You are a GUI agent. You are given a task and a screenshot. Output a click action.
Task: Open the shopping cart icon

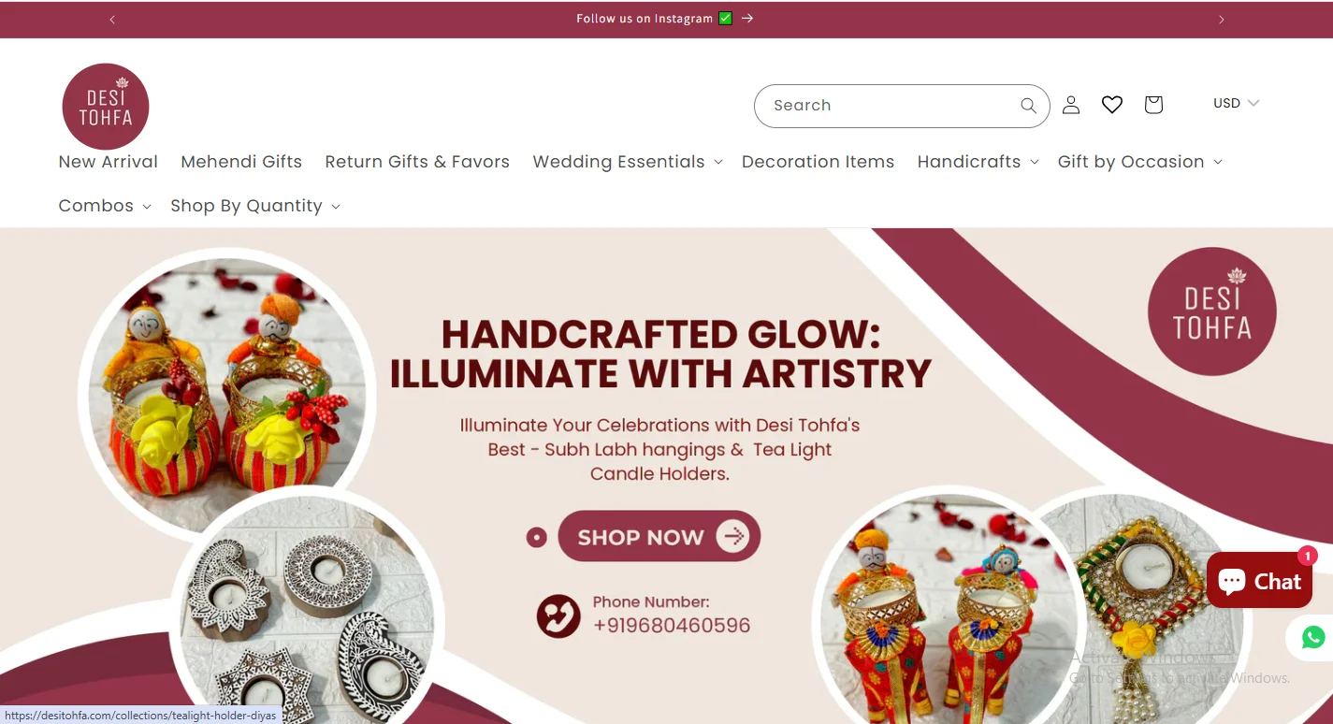pos(1153,105)
